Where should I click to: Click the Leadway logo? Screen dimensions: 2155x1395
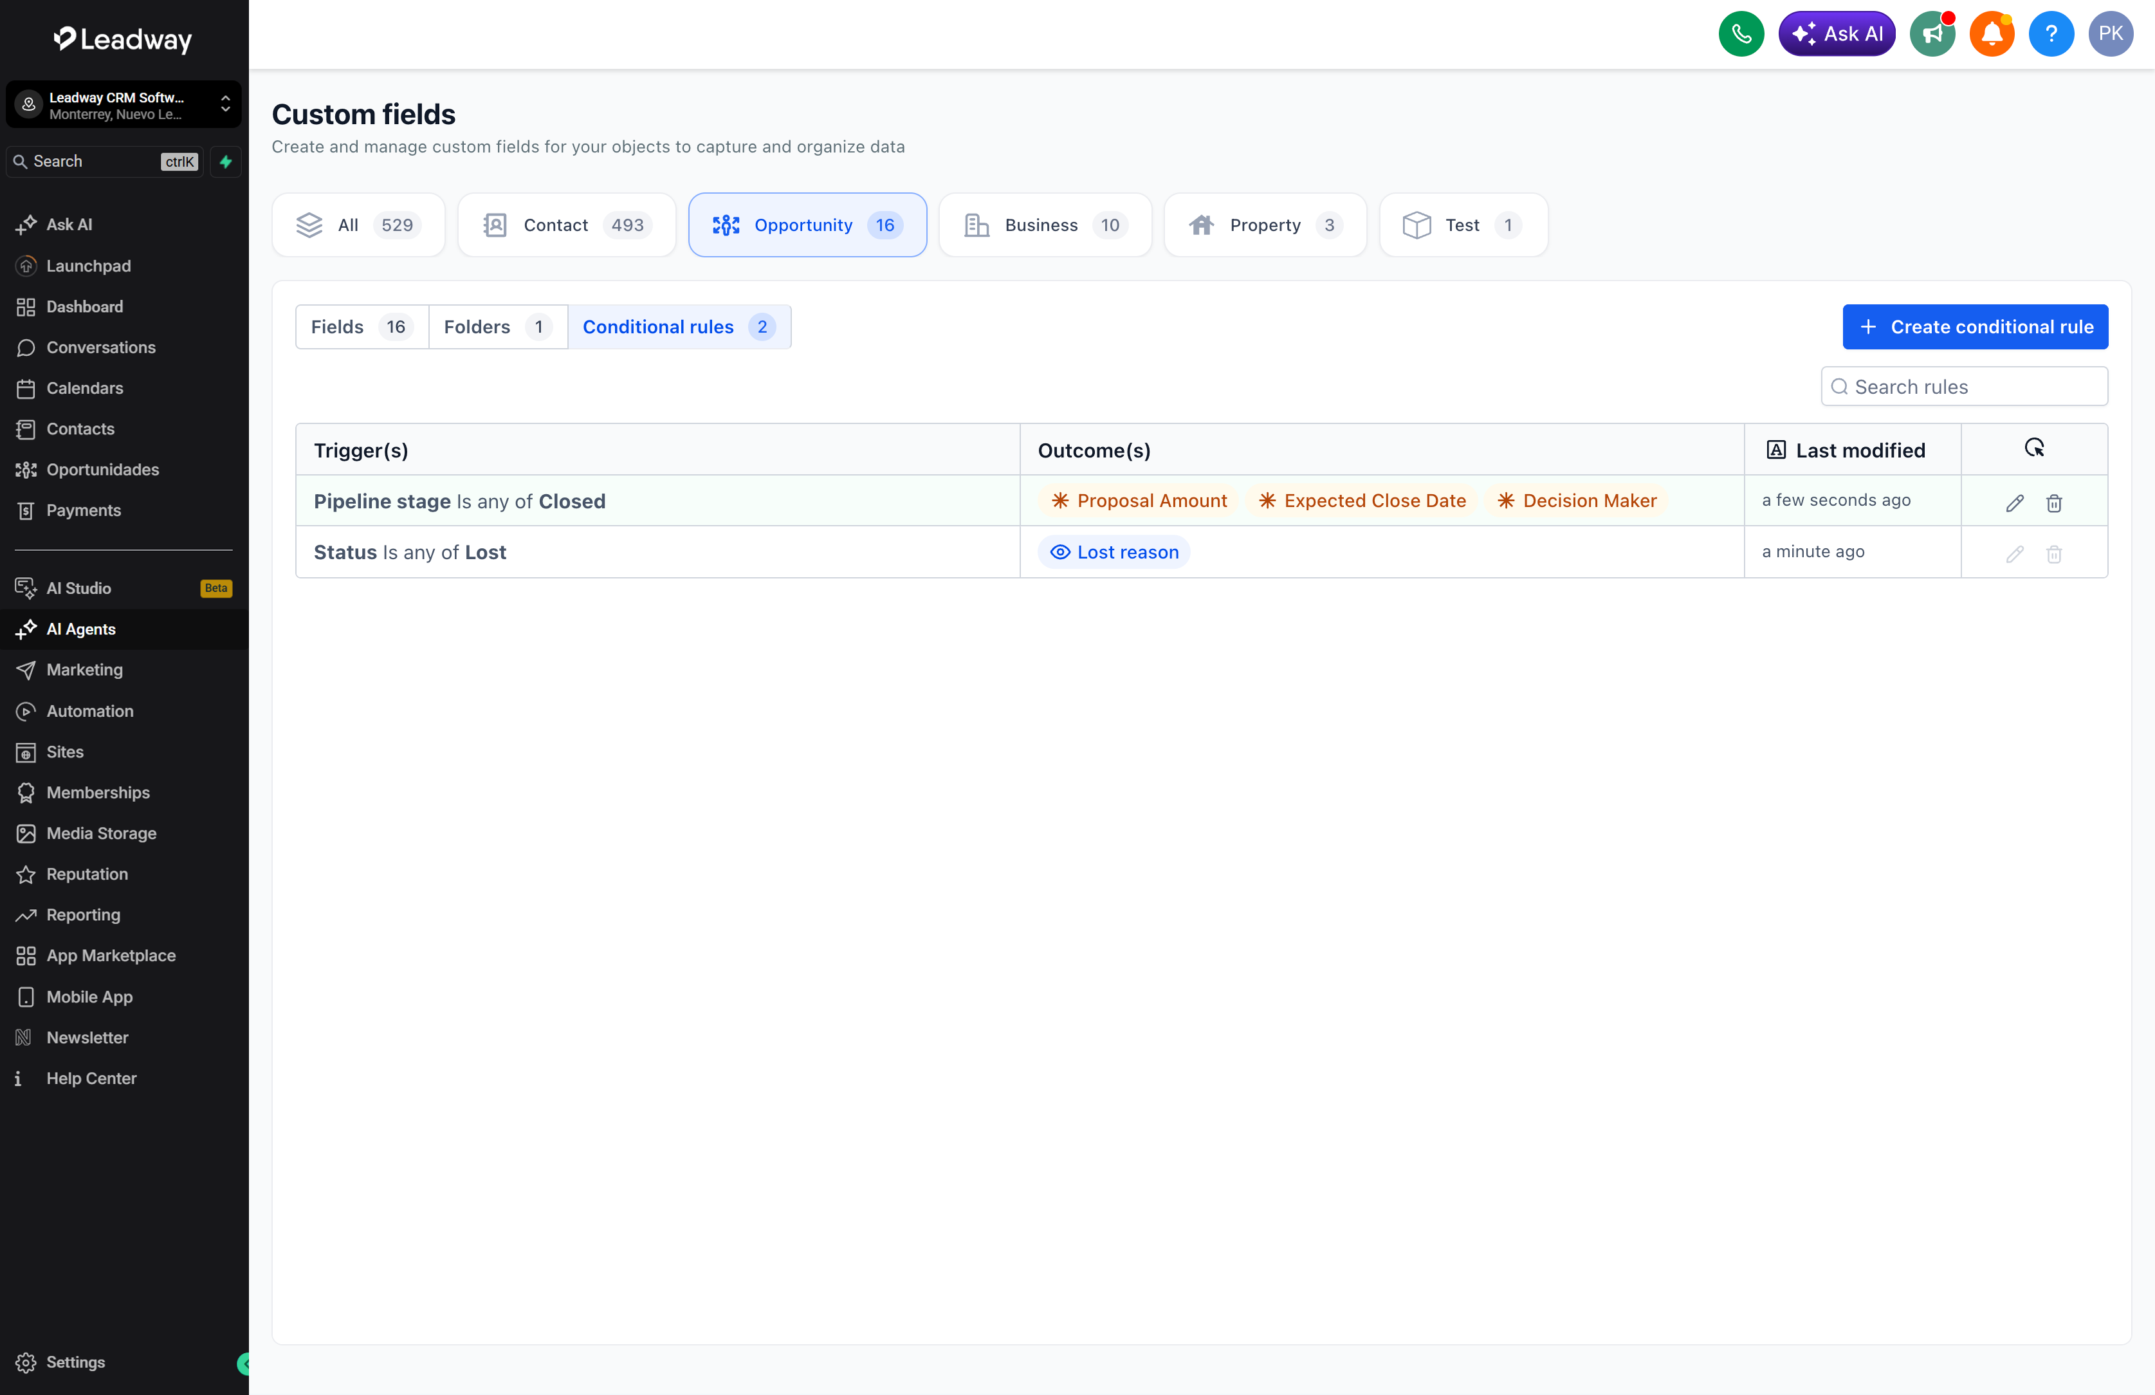coord(123,39)
